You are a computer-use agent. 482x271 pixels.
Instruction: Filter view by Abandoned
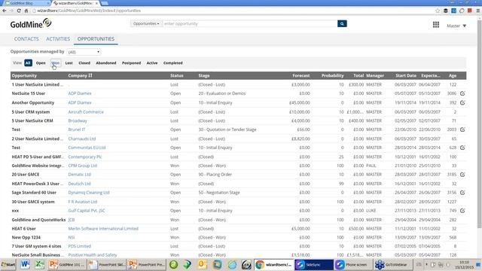[x=106, y=63]
